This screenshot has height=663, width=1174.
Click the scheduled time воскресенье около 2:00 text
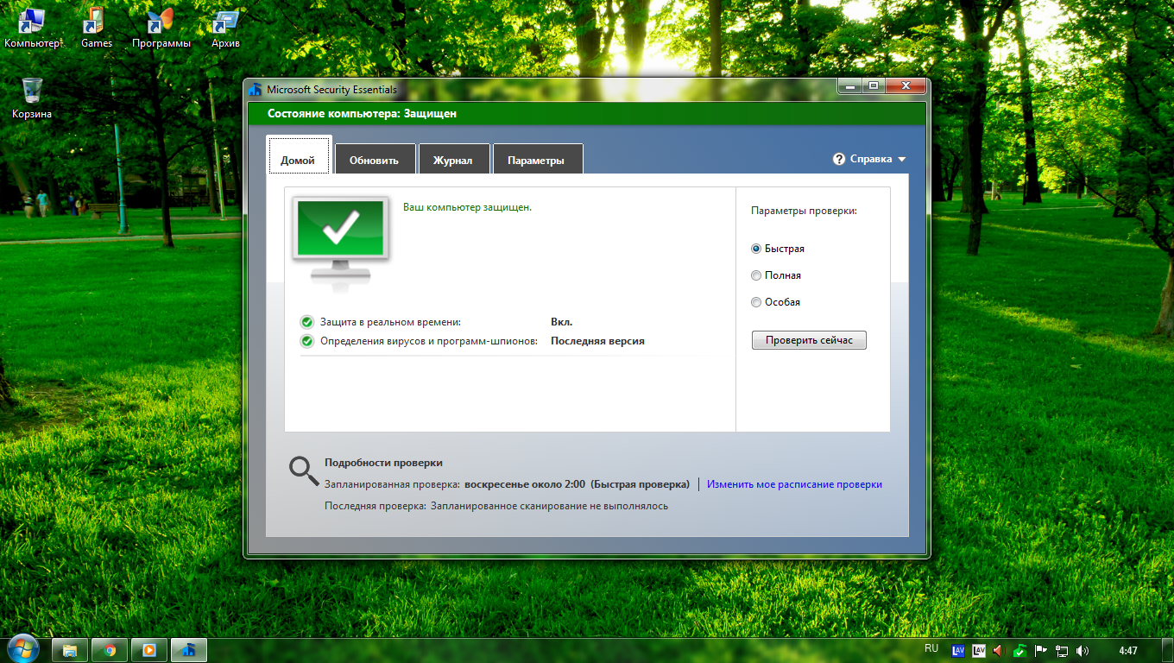point(525,484)
